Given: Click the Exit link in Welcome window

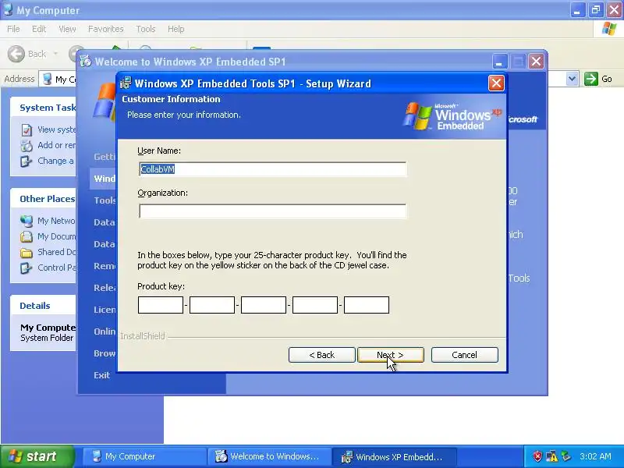Looking at the screenshot, I should (102, 375).
